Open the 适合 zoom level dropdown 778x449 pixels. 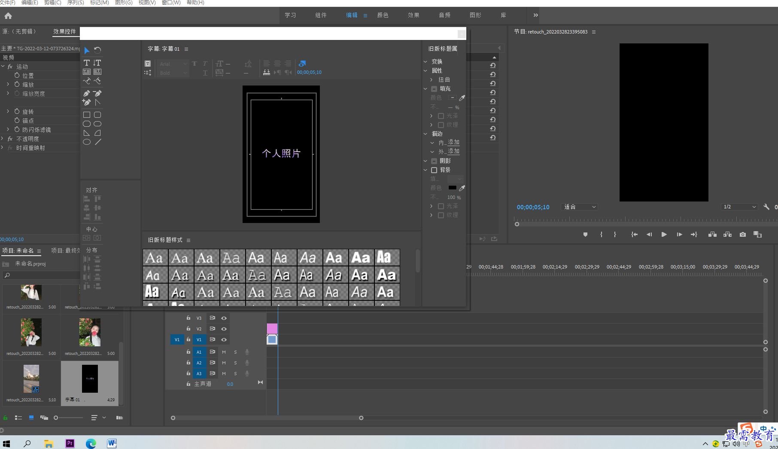pos(580,207)
